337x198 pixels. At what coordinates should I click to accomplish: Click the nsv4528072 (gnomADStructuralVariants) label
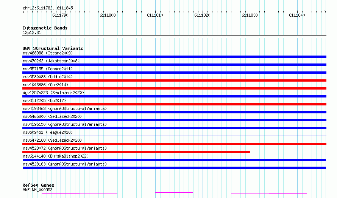tap(65, 148)
